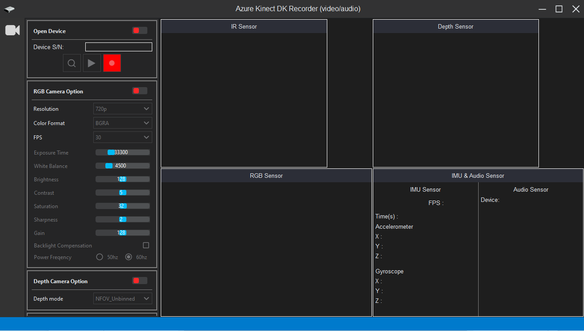Click the Exposure Time slider

click(x=122, y=152)
